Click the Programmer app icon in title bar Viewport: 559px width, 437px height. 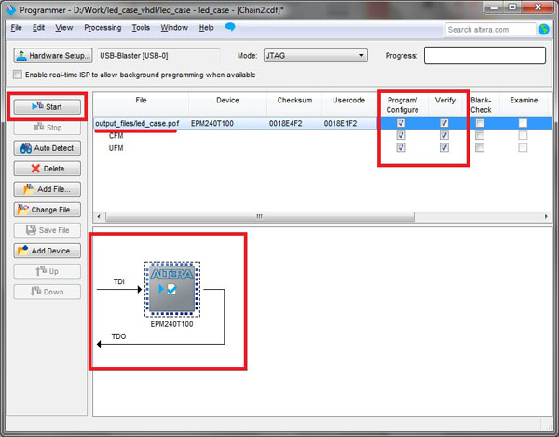(10, 9)
